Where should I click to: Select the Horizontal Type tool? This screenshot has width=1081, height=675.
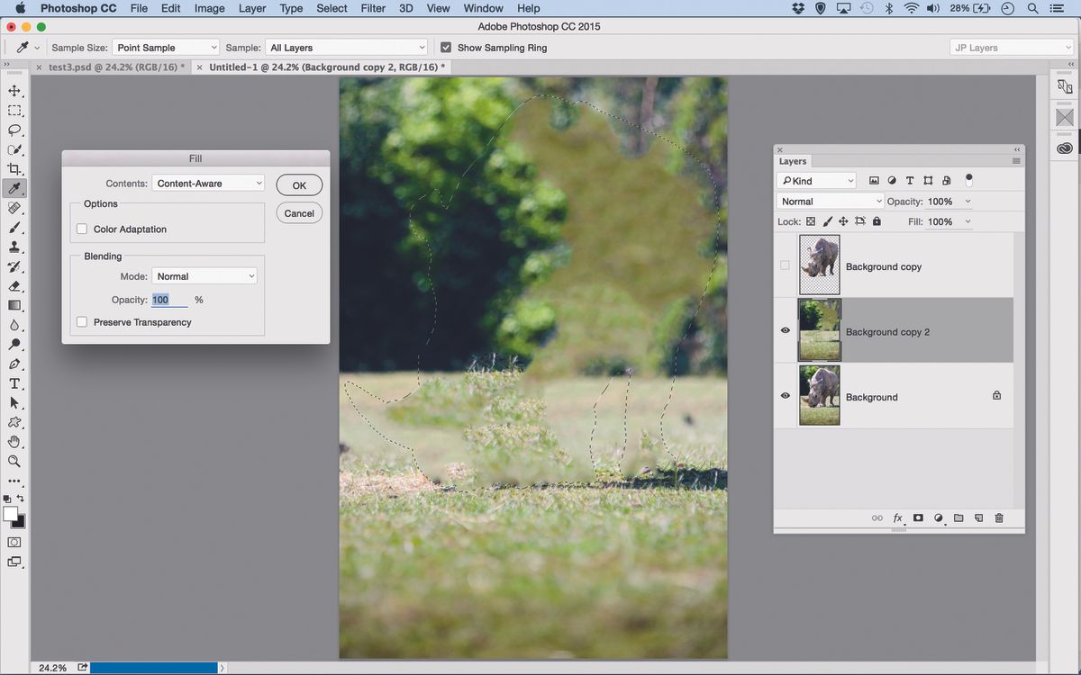[x=14, y=383]
